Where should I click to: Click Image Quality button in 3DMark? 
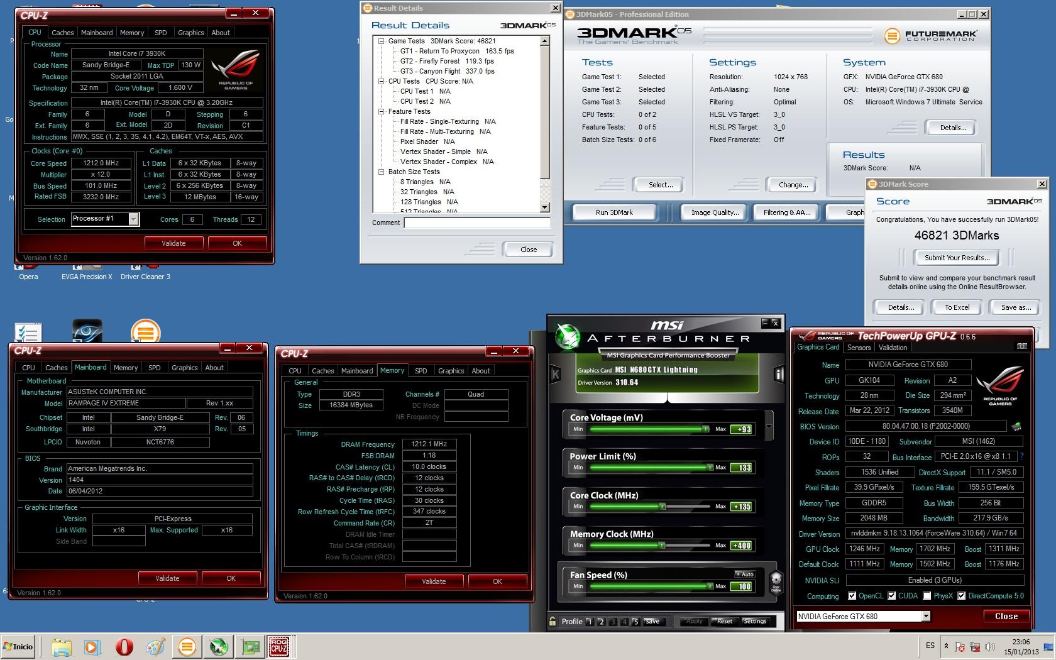[x=715, y=212]
